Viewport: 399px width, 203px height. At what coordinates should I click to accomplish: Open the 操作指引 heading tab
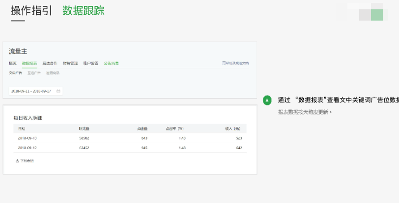[31, 11]
